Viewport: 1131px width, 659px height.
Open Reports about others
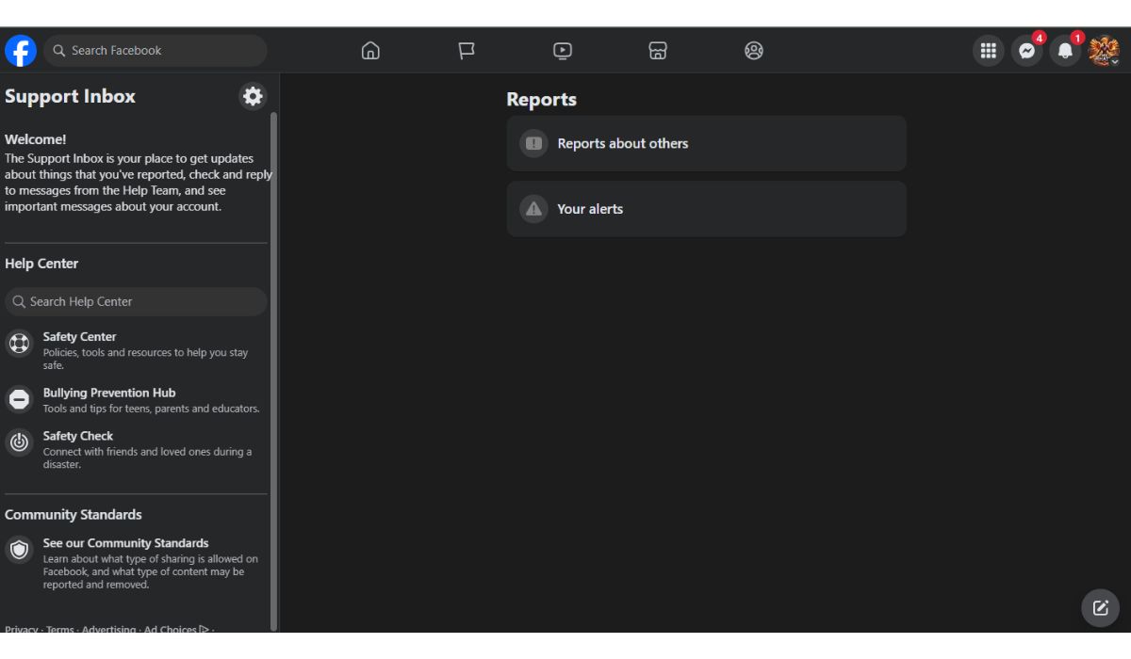point(707,143)
